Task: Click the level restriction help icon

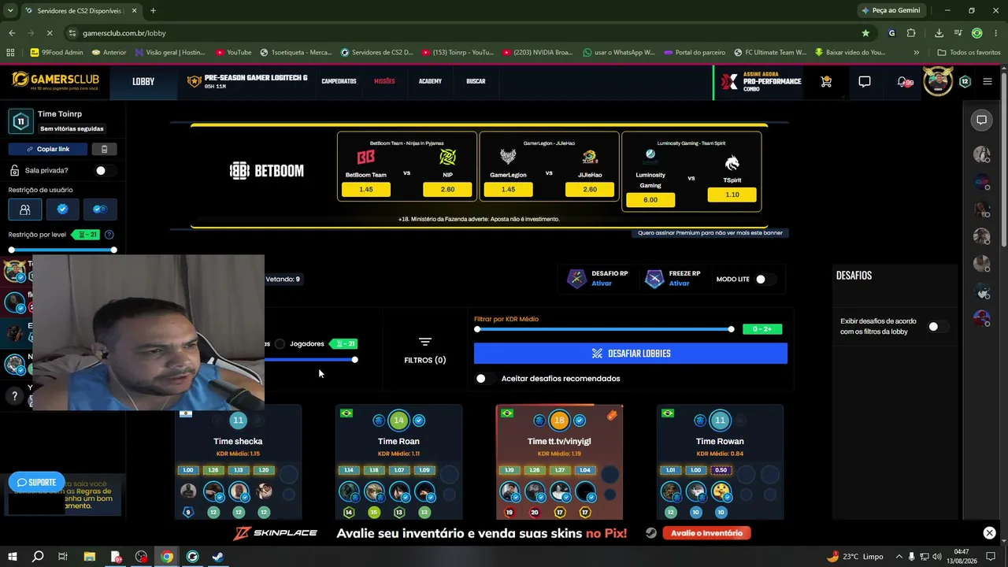Action: (x=109, y=235)
